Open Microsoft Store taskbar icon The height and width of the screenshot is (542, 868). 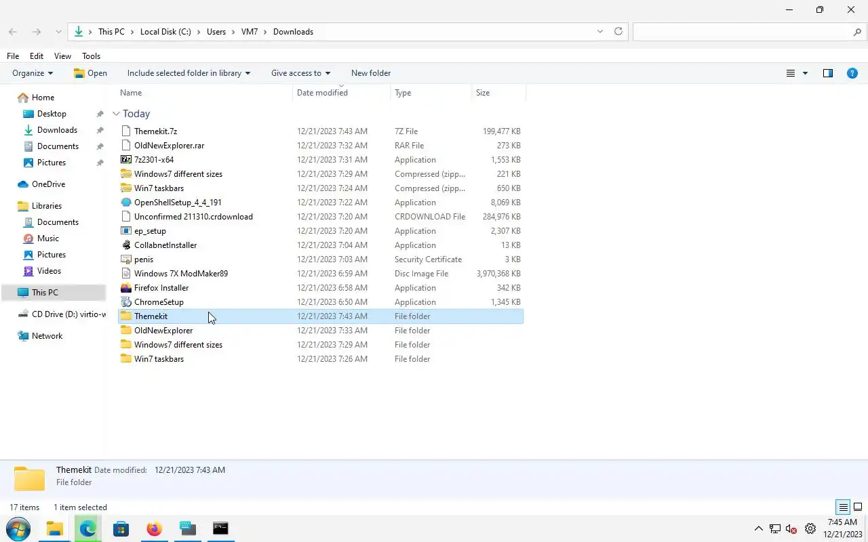tap(121, 528)
